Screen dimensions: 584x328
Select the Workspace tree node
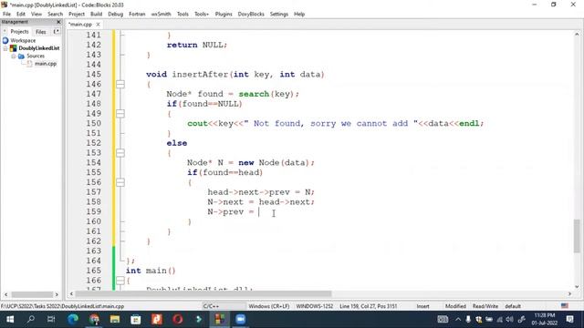point(23,40)
